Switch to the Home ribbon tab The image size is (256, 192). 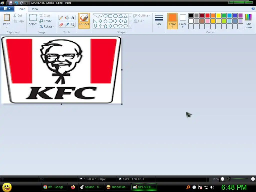tap(21, 9)
